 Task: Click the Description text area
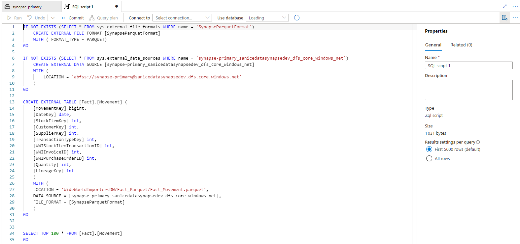(469, 90)
